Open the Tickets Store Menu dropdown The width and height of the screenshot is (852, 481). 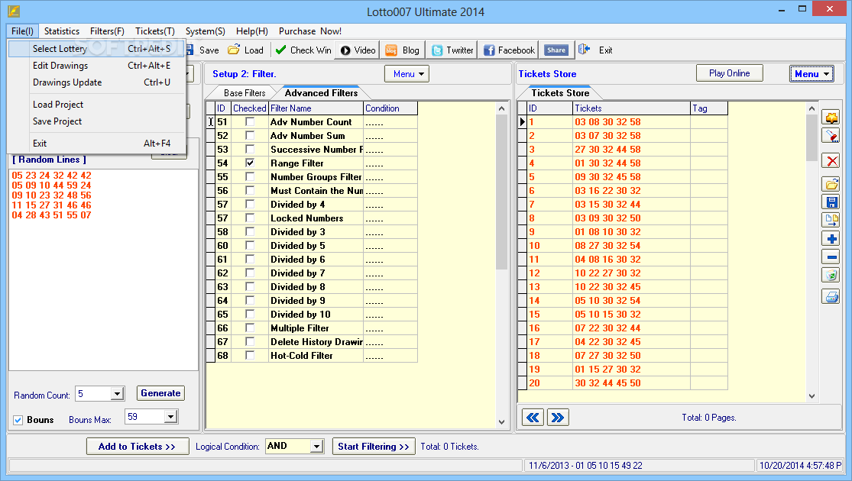(812, 74)
